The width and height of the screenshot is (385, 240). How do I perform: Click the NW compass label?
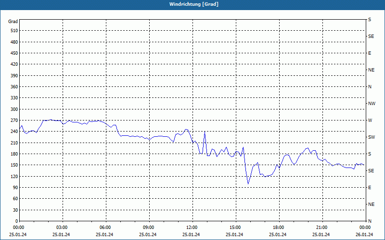click(x=372, y=104)
